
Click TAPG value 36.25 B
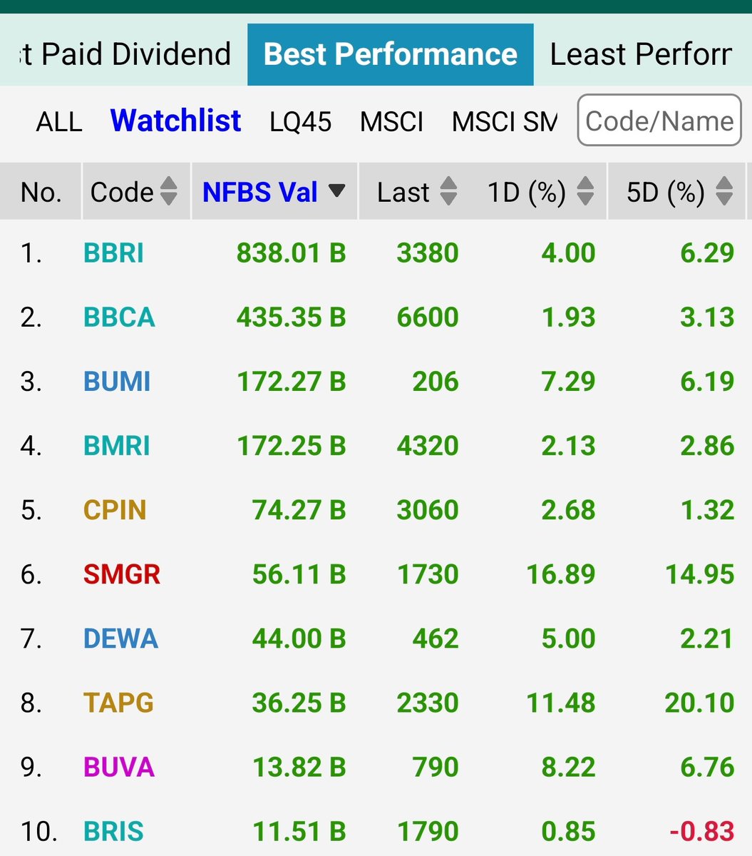point(299,703)
